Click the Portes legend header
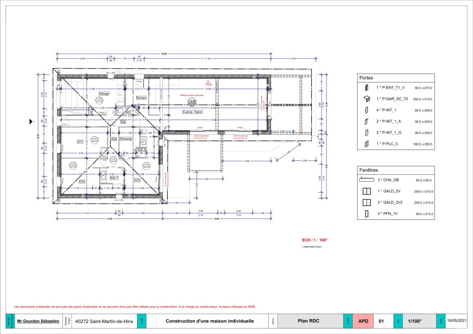The image size is (473, 334). (x=366, y=78)
